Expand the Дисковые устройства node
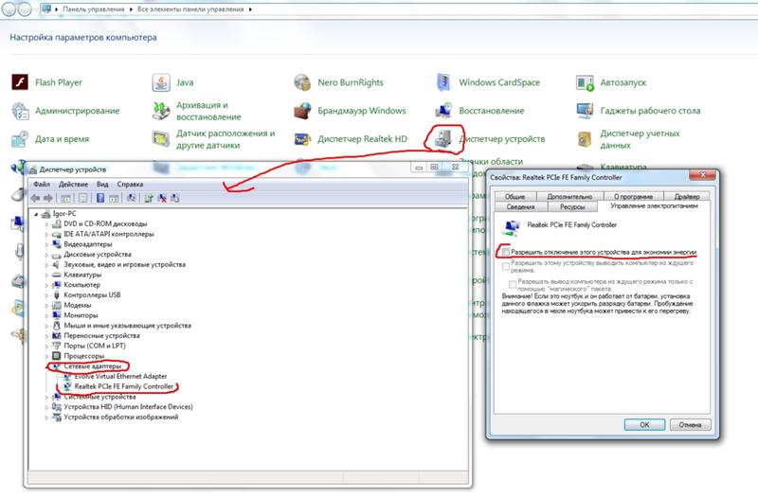Viewport: 758px width, 498px height. point(46,255)
